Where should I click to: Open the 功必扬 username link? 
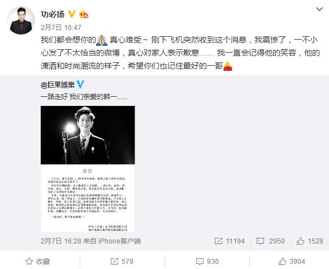(x=53, y=14)
